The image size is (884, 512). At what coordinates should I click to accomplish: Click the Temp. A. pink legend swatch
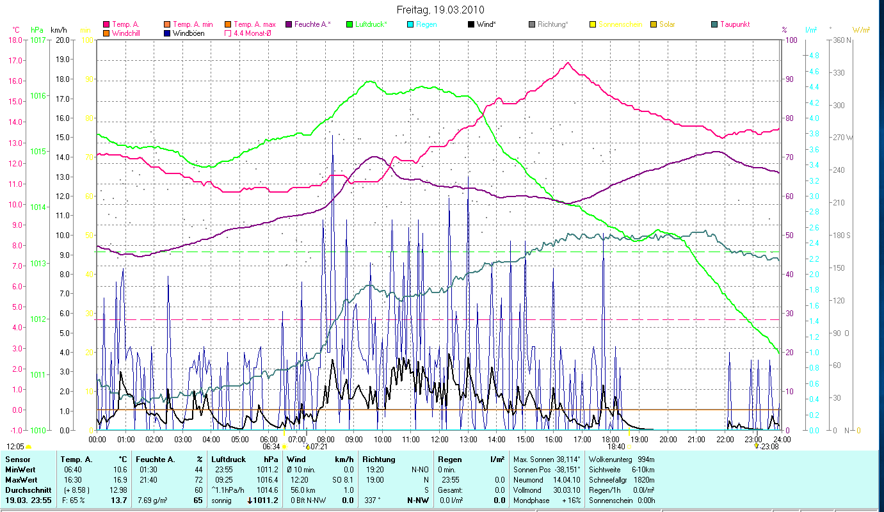[x=106, y=24]
